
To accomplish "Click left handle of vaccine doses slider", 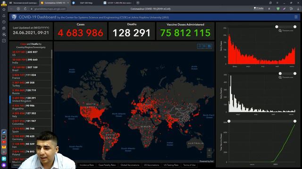I will pyautogui.click(x=229, y=121).
